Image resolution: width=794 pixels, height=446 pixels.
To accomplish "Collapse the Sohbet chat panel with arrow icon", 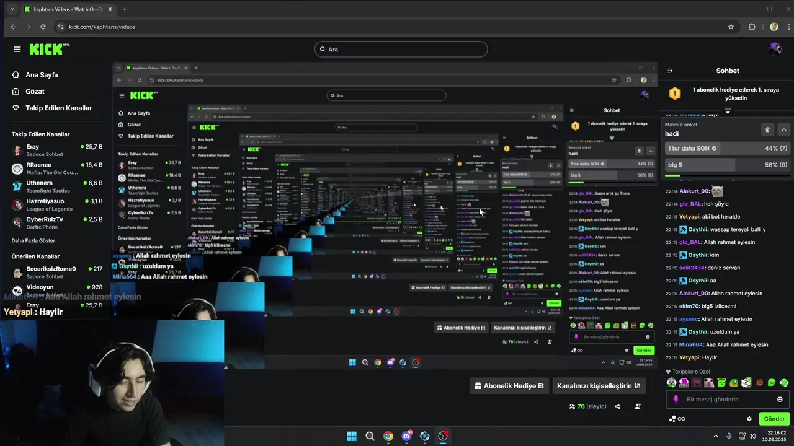I will pos(669,71).
